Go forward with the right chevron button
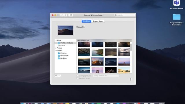 click(66, 15)
